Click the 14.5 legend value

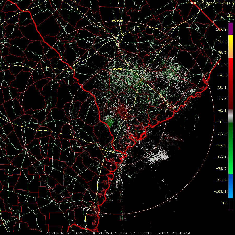pyautogui.click(x=222, y=99)
